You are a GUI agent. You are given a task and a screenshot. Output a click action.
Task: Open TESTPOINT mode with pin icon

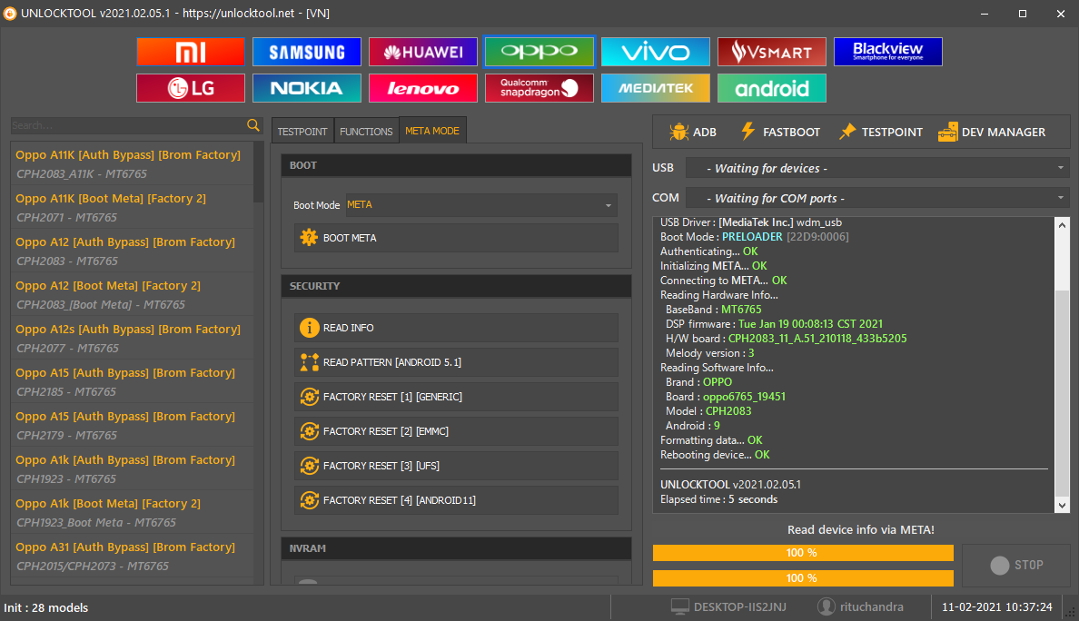tap(881, 132)
